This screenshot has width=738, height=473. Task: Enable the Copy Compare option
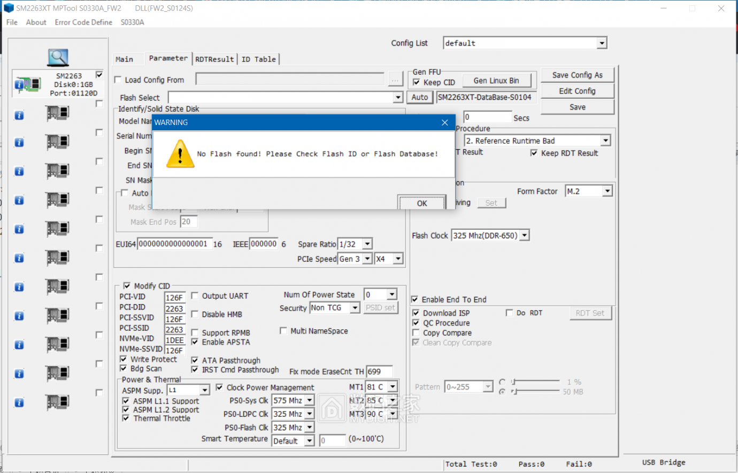pos(416,332)
